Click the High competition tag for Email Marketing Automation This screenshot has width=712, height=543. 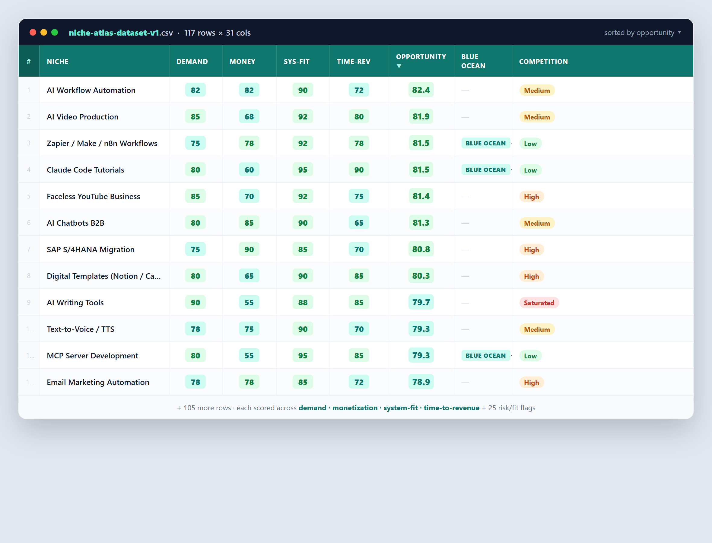click(x=531, y=383)
